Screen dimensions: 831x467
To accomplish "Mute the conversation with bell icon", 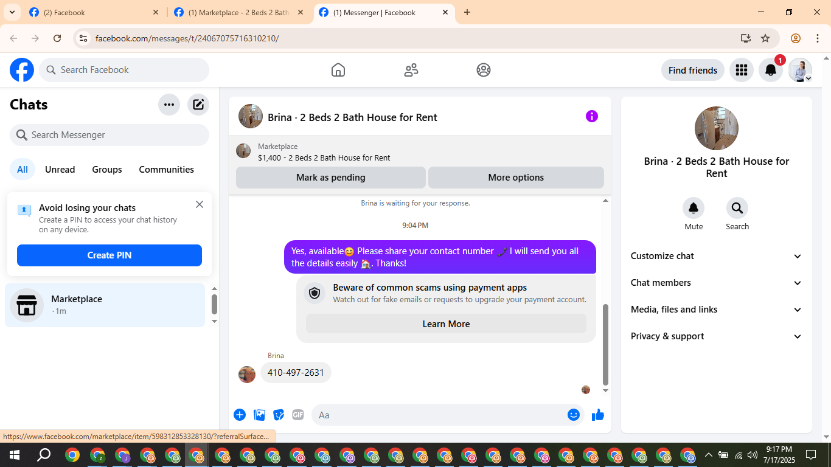I will (694, 209).
